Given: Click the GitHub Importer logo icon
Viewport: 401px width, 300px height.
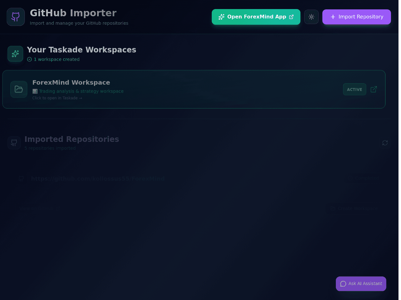Looking at the screenshot, I should click(x=16, y=17).
